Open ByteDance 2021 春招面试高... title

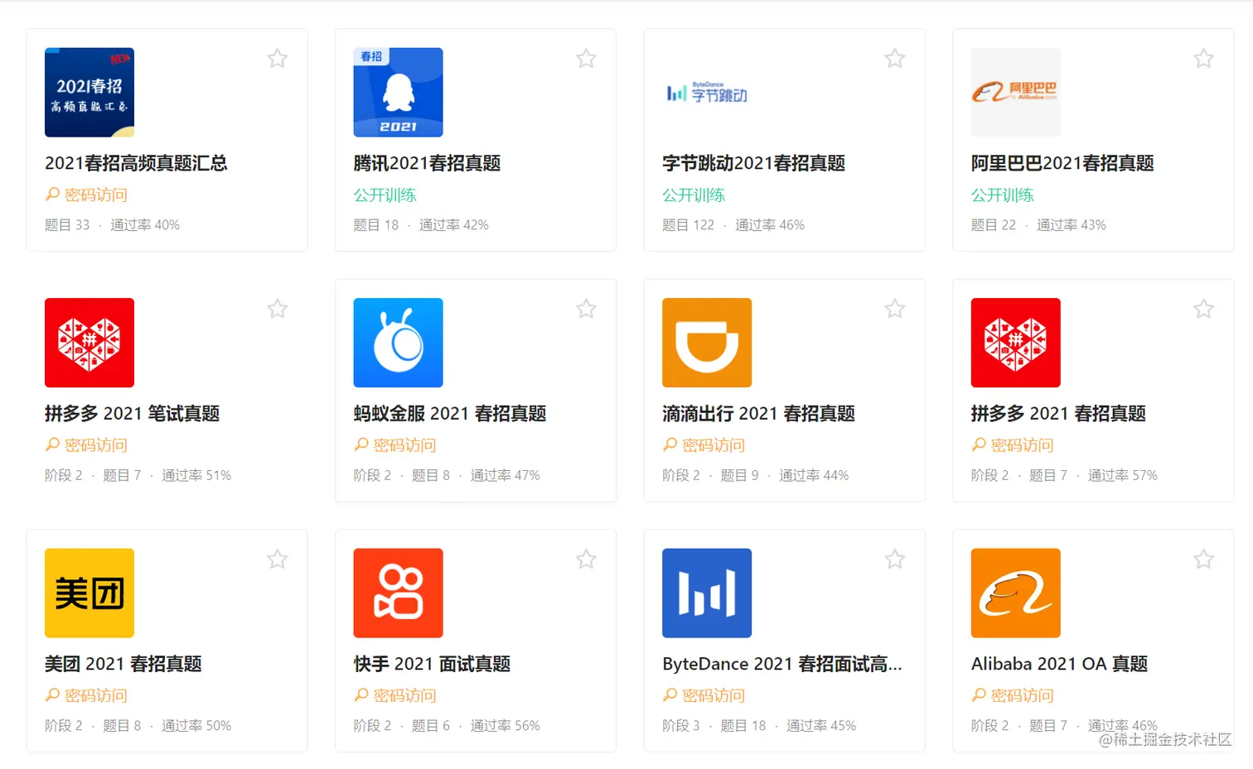tap(782, 664)
